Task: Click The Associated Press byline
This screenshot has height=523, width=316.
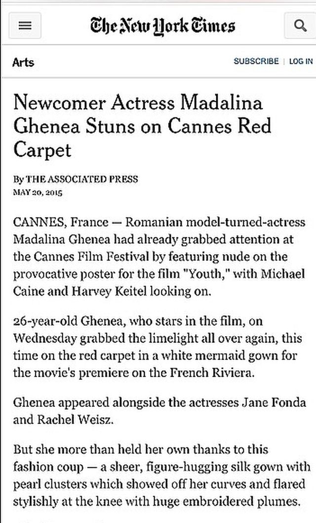Action: click(81, 178)
